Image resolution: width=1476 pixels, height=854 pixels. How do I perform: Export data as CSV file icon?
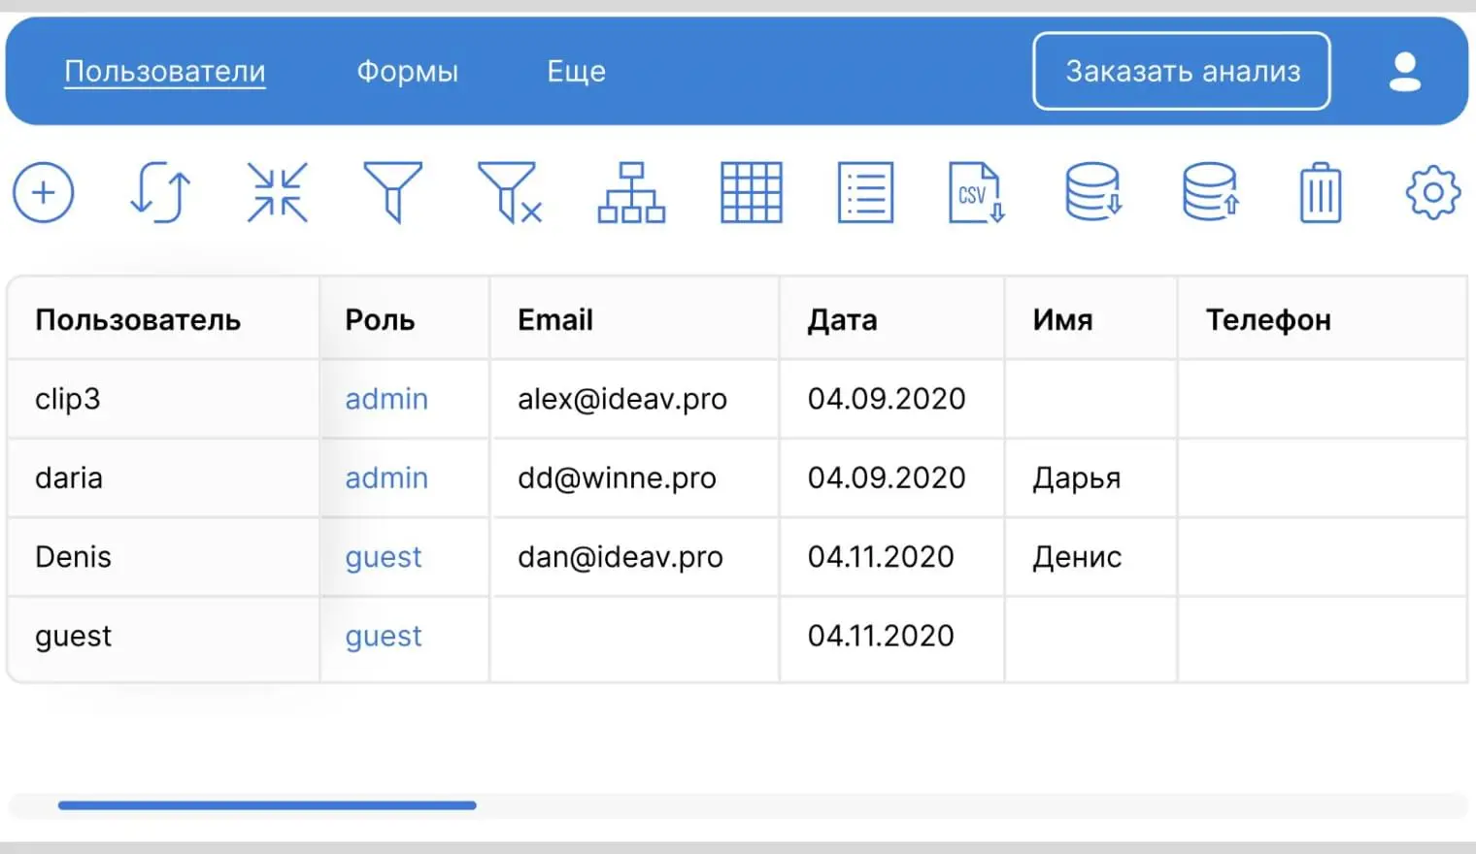click(976, 192)
